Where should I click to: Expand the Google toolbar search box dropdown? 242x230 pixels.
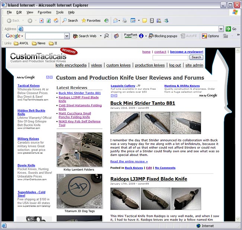[67, 36]
